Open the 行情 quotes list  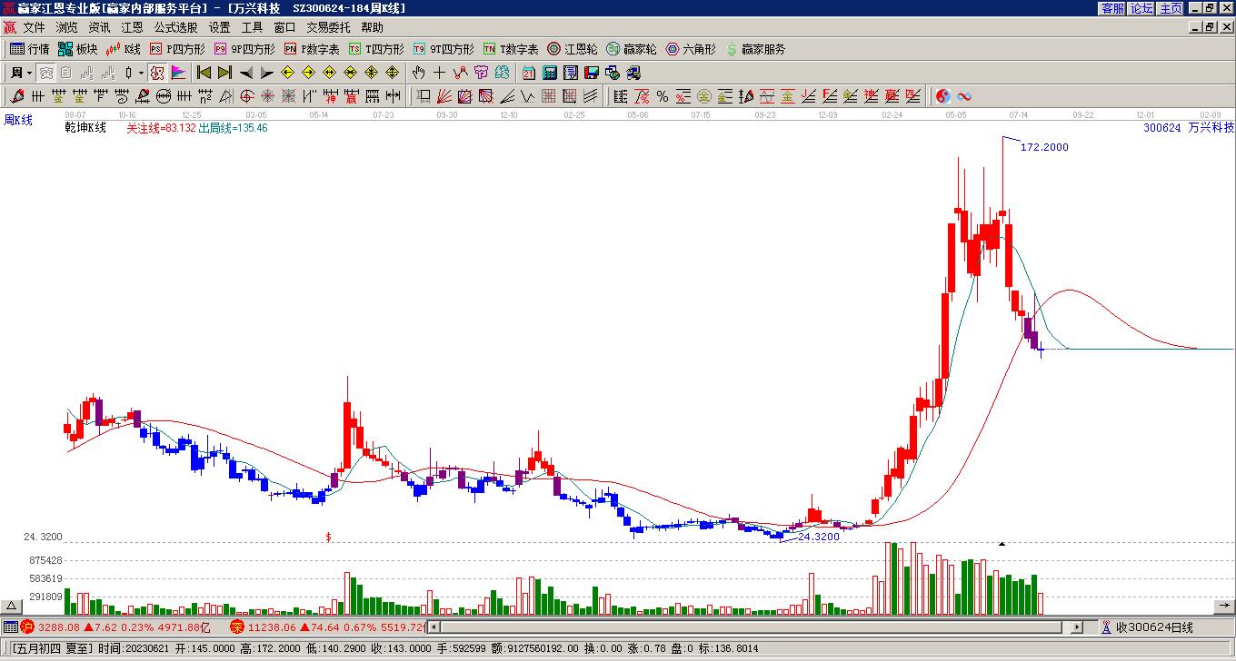(x=29, y=49)
